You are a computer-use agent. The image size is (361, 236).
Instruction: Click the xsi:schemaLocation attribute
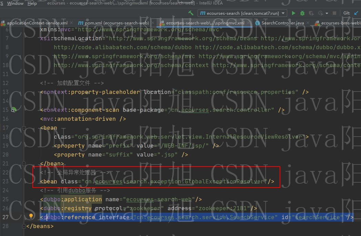pyautogui.click(x=71, y=38)
